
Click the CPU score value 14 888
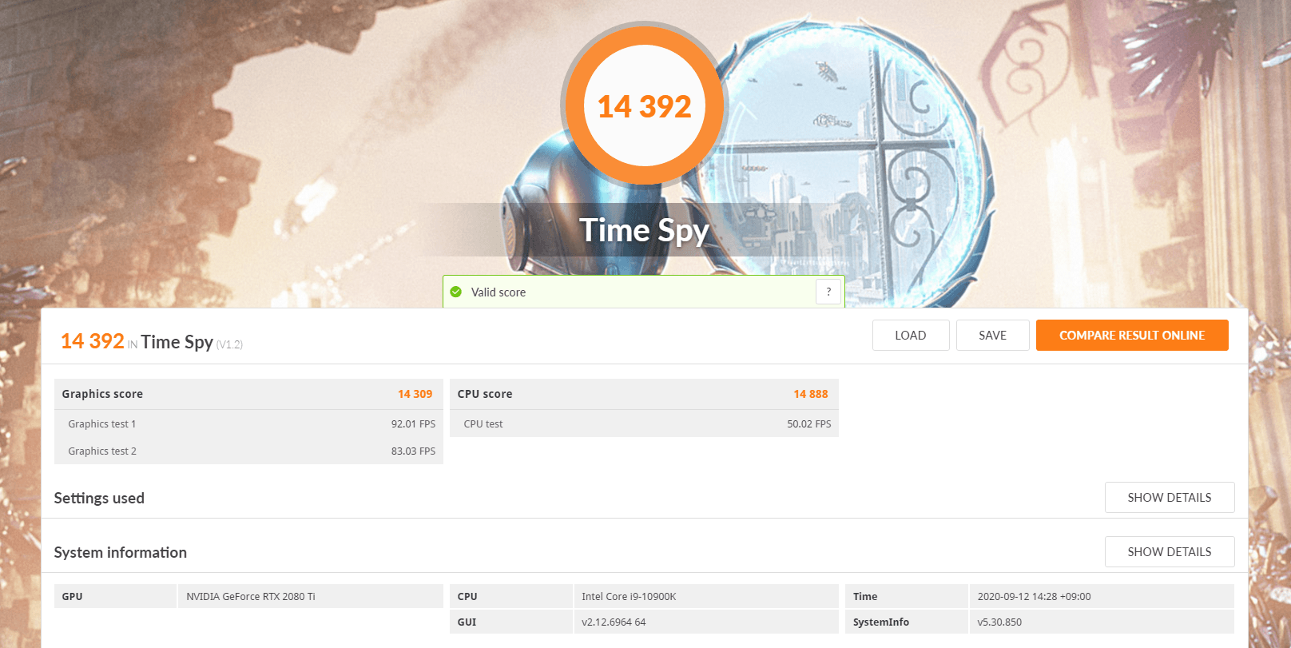click(x=811, y=394)
